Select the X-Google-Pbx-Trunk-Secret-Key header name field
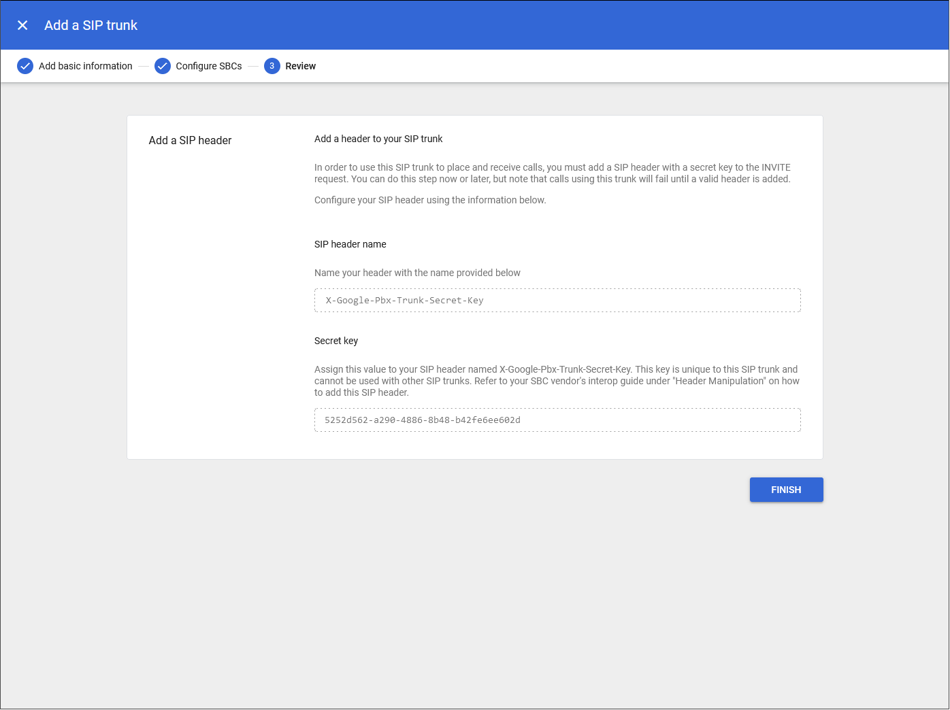 click(x=557, y=301)
